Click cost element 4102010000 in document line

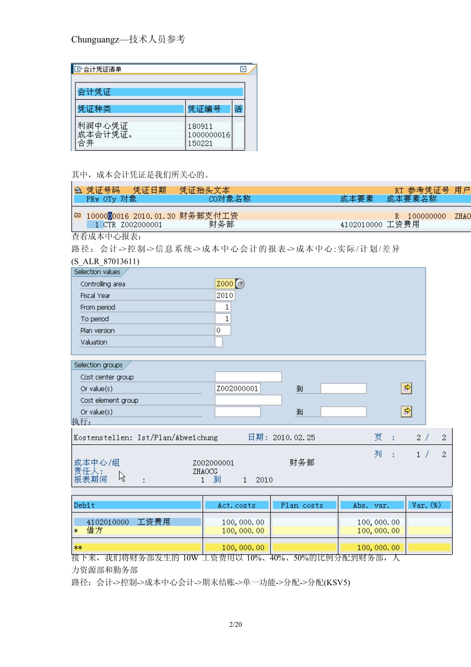[361, 225]
